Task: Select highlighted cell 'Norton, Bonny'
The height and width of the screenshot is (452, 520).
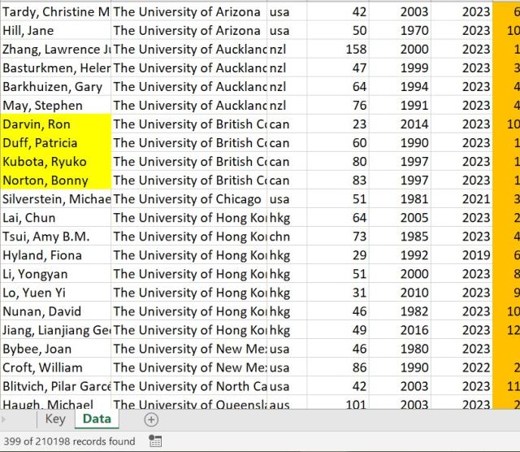Action: tap(56, 180)
